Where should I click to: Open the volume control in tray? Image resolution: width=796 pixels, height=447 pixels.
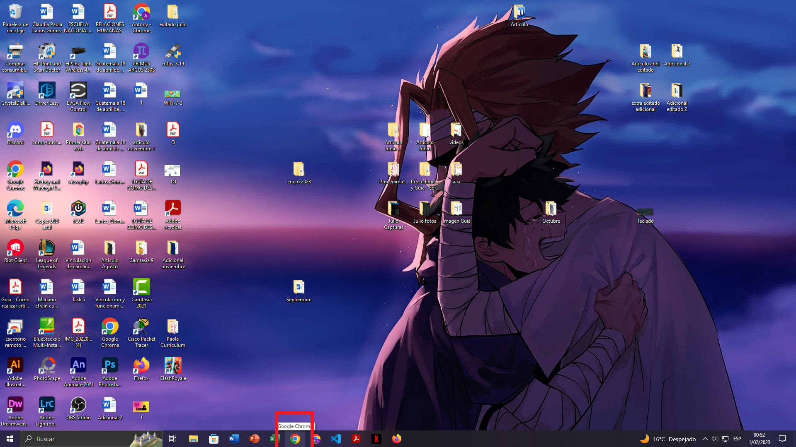coord(714,439)
